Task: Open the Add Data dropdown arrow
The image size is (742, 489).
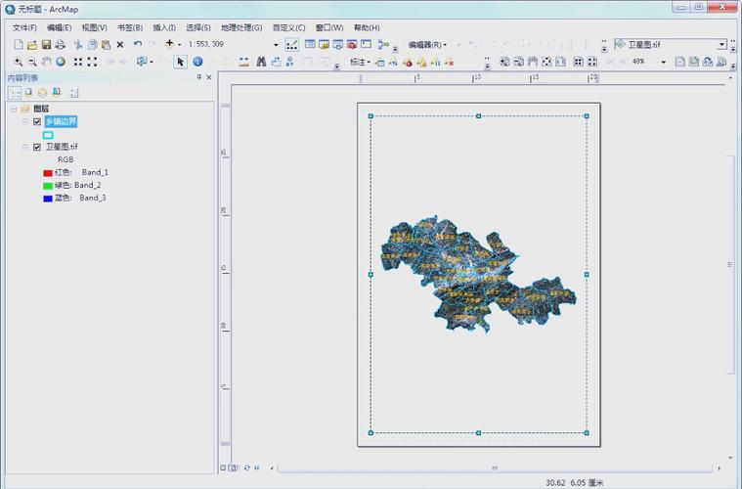Action: tap(179, 44)
